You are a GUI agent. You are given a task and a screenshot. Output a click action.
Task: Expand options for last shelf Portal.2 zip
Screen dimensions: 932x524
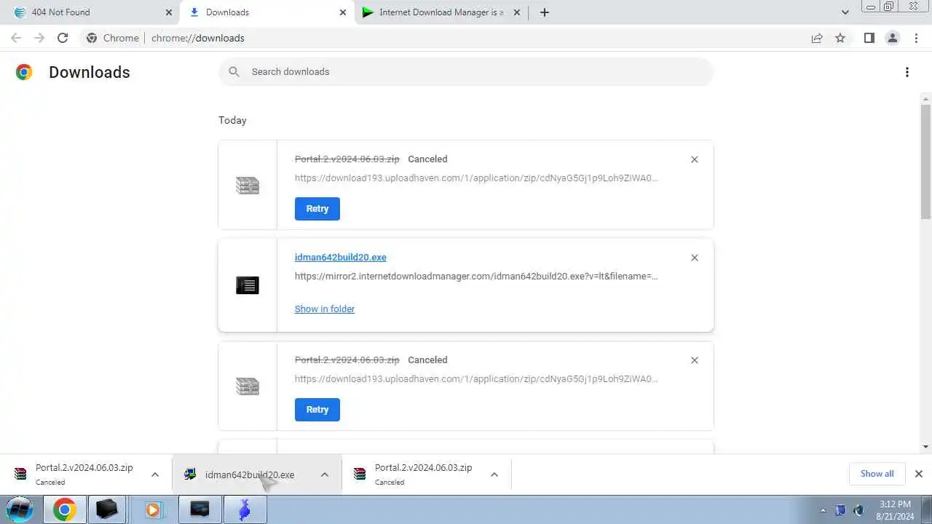click(494, 475)
